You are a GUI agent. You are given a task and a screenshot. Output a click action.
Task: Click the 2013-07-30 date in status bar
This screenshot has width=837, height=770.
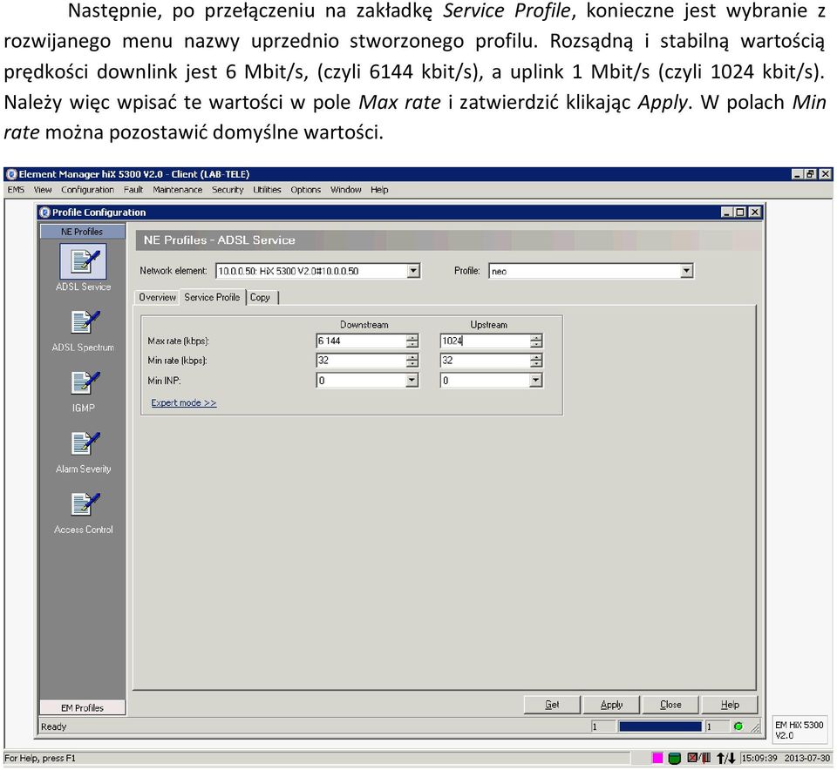tap(807, 758)
